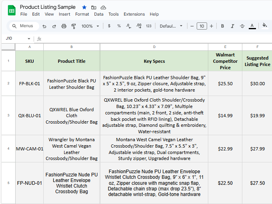Select row 3 header

(x=8, y=115)
